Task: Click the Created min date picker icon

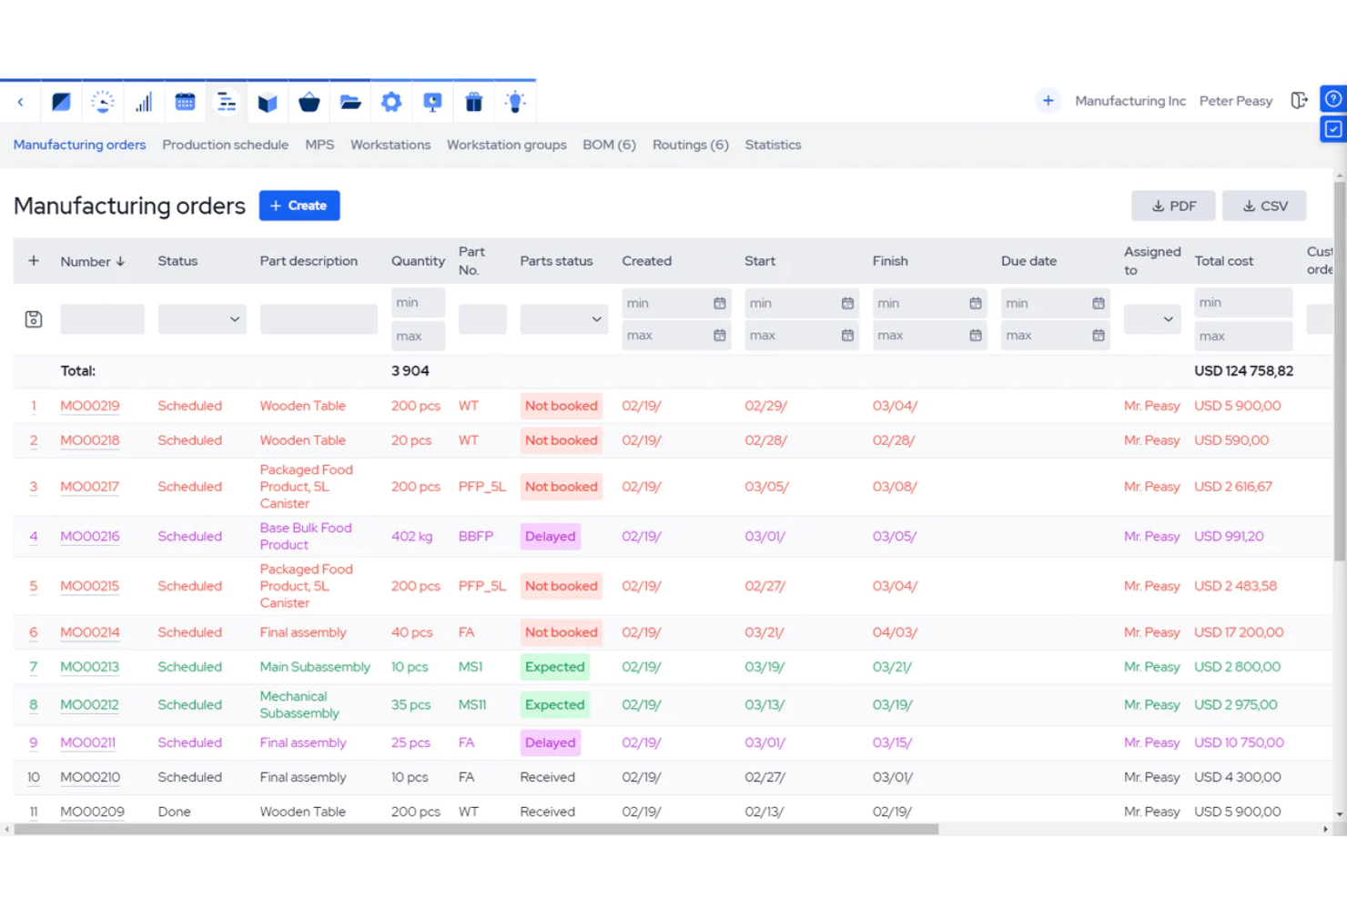Action: [x=718, y=302]
